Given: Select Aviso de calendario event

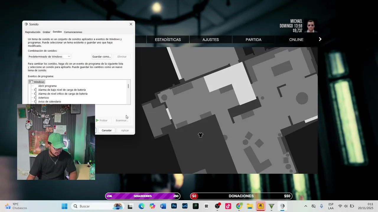Looking at the screenshot, I should pos(50,102).
